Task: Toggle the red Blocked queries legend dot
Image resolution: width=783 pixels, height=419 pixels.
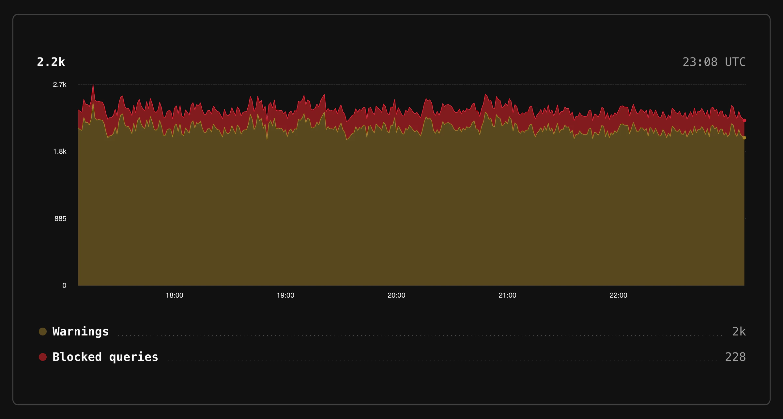Action: (43, 356)
